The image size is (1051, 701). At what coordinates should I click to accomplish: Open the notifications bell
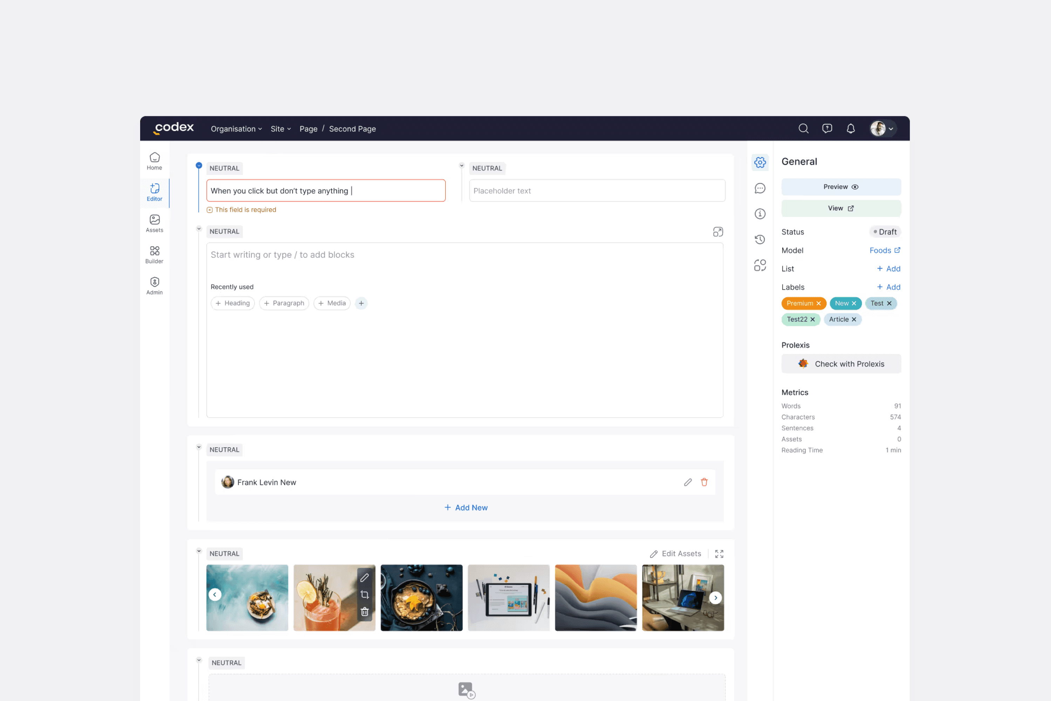pyautogui.click(x=850, y=129)
